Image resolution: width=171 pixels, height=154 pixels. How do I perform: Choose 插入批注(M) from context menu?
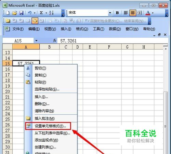[51, 118]
